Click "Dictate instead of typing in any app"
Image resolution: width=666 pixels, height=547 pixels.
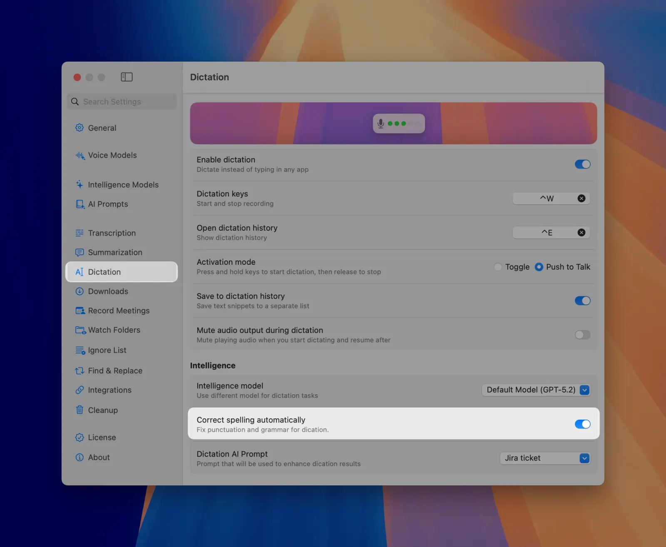tap(253, 170)
